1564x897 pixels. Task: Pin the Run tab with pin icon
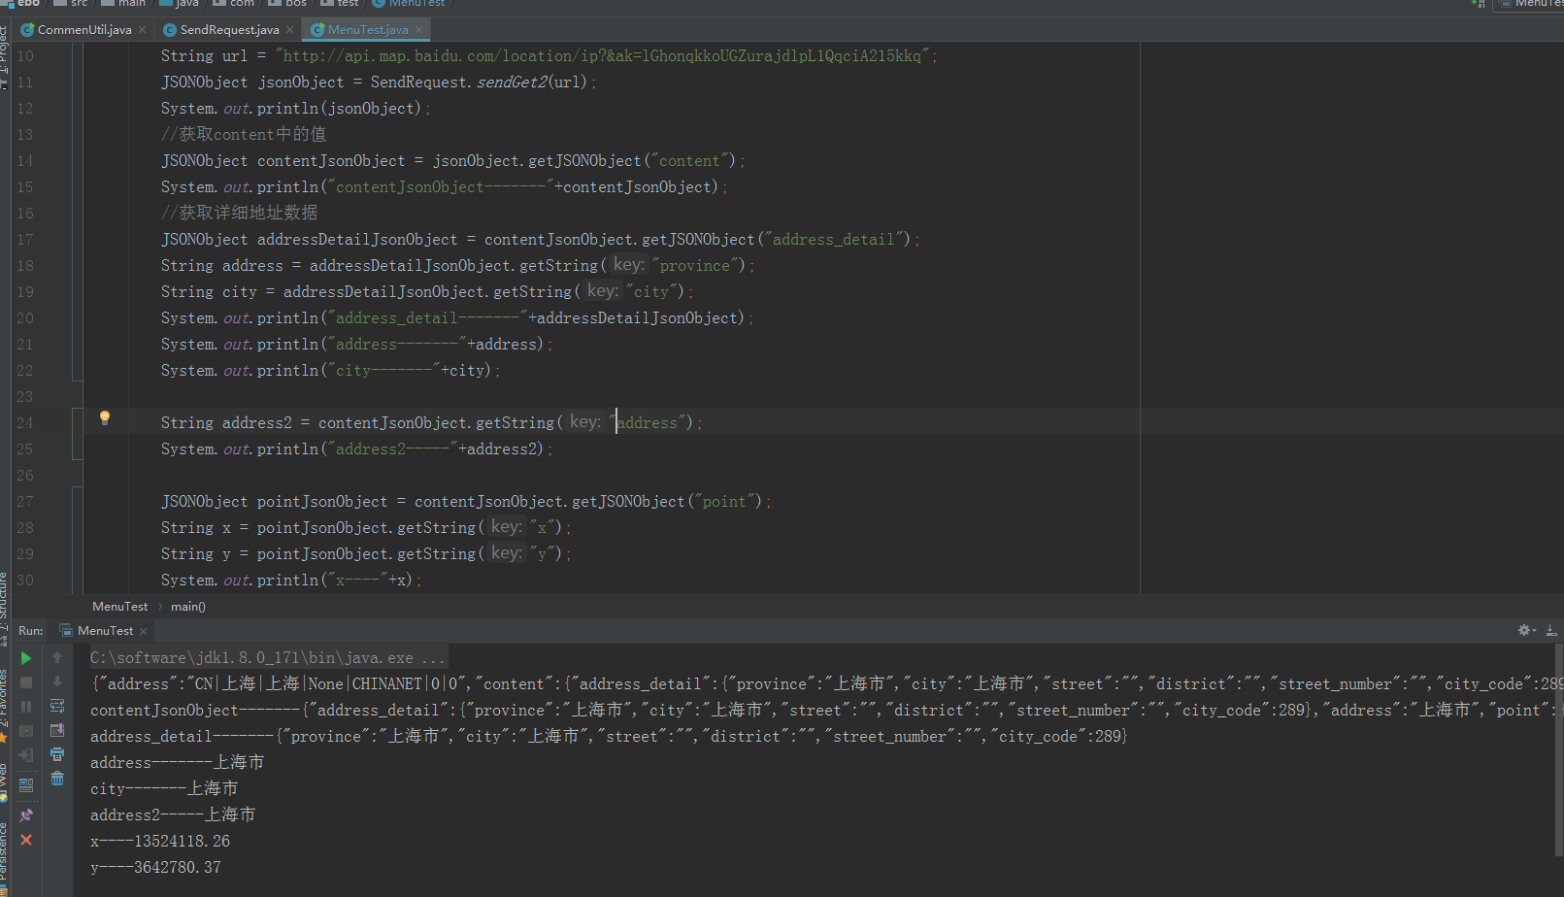[26, 815]
